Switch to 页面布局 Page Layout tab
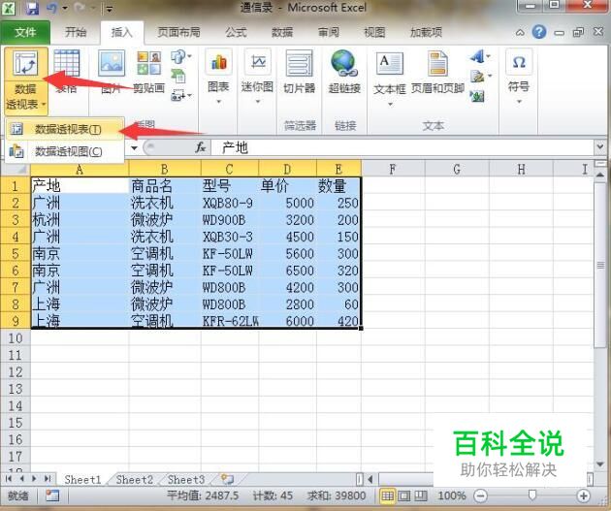This screenshot has width=611, height=511. pyautogui.click(x=178, y=32)
